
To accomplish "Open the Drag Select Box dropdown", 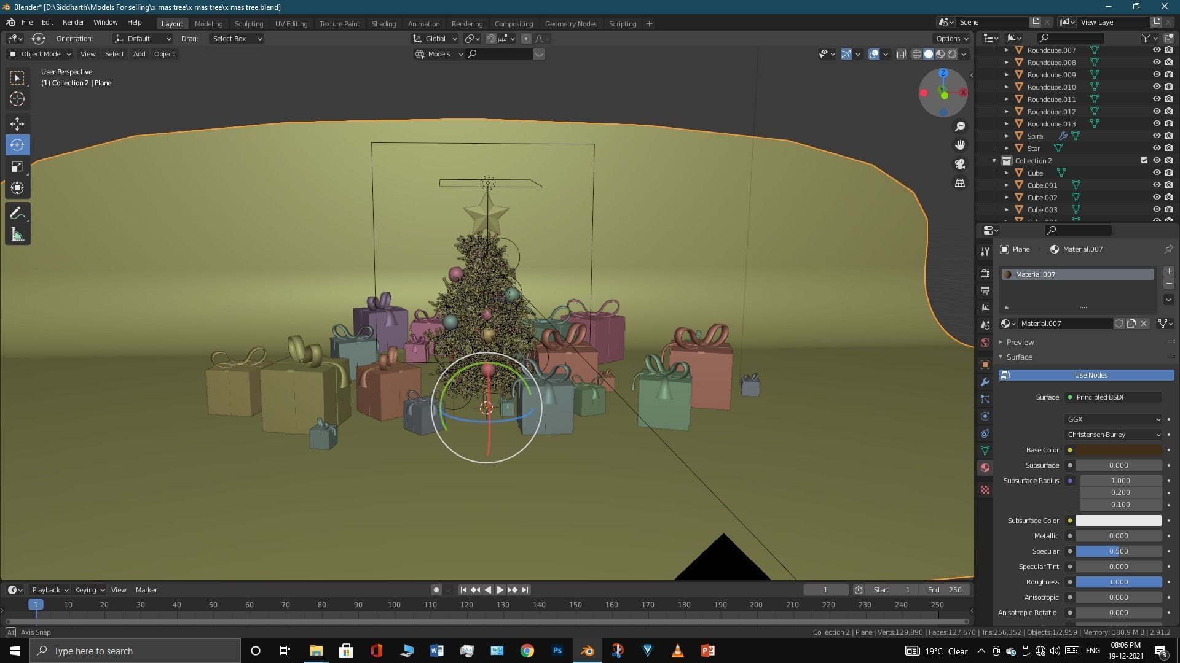I will [x=237, y=39].
